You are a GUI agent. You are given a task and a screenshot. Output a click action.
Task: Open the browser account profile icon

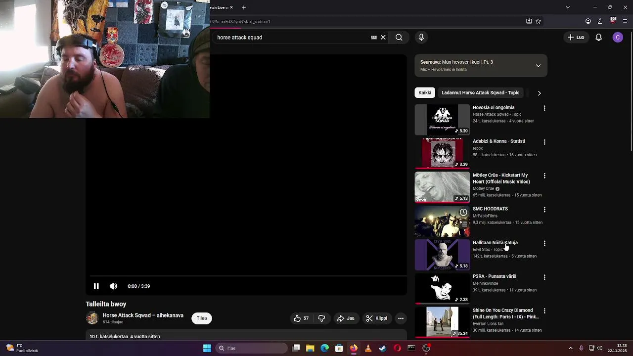tap(588, 21)
